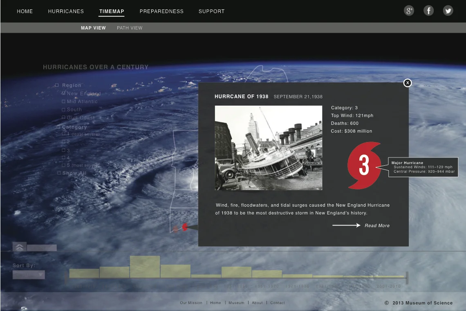Check category 5 (most severe) checkbox
Screen dimensions: 466x311
click(x=63, y=165)
